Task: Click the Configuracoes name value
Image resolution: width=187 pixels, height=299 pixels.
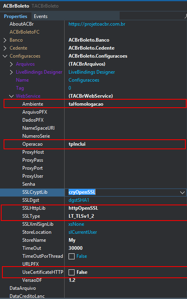Action: [x=84, y=80]
